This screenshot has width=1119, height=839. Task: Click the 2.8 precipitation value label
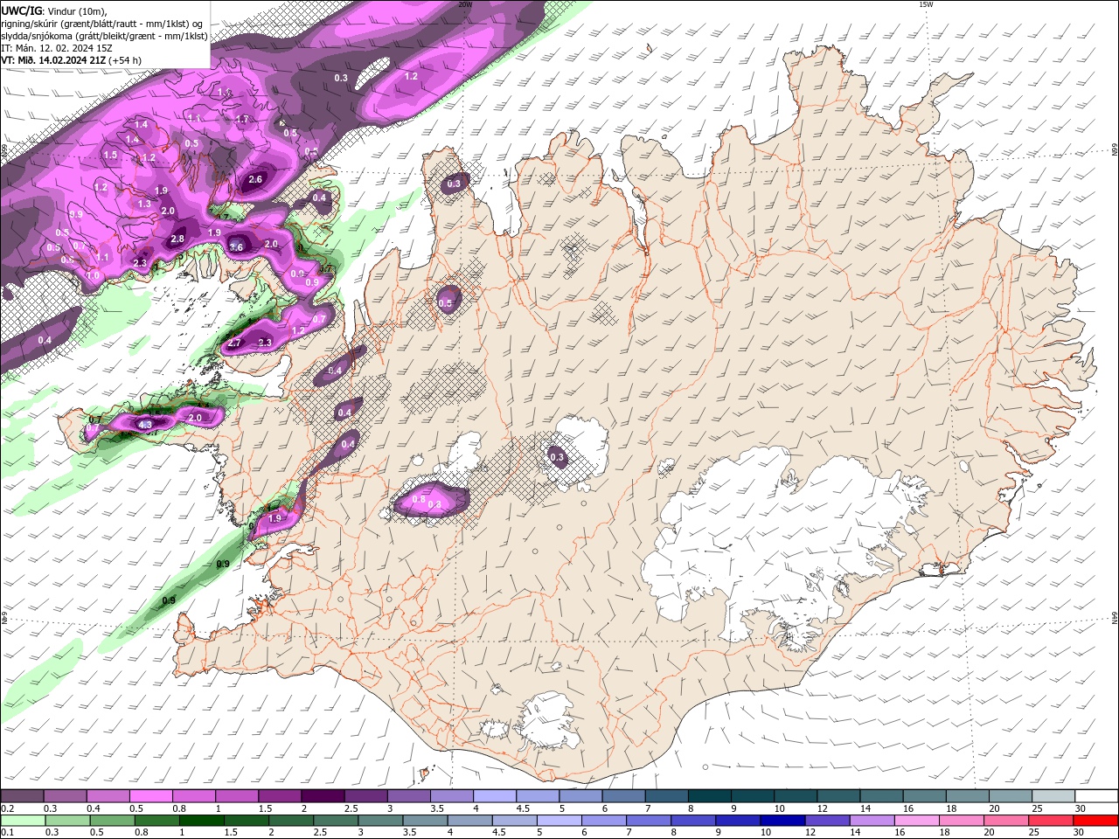click(177, 239)
